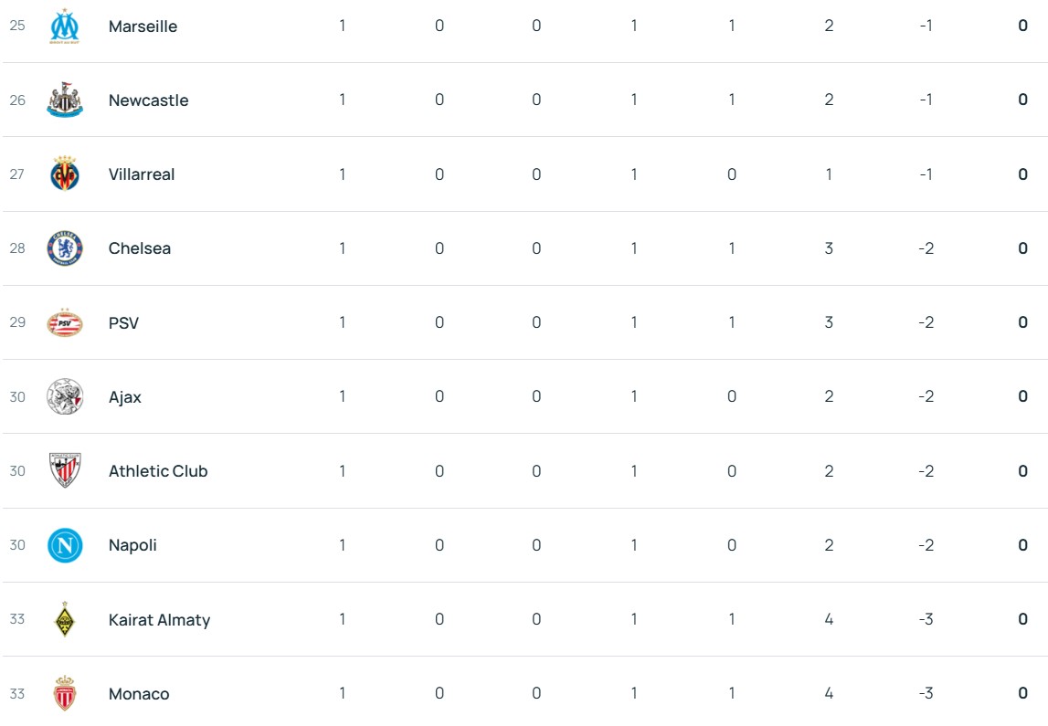Click the Napoli club crest
1048x726 pixels.
tap(65, 545)
